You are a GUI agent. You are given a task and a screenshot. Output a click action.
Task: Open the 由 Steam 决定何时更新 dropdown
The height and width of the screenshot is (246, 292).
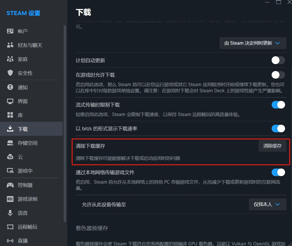[252, 43]
